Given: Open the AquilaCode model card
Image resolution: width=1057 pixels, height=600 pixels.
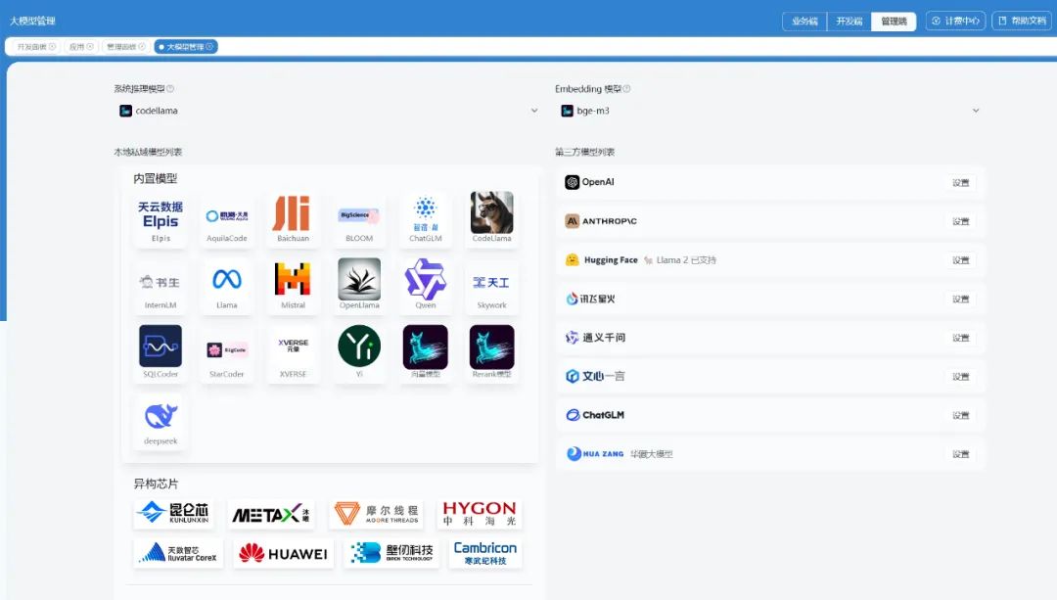Looking at the screenshot, I should 226,219.
